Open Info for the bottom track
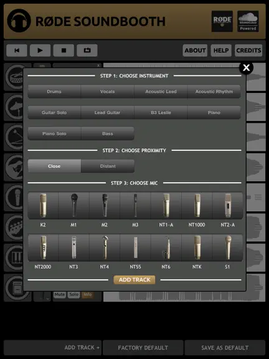Image resolution: width=269 pixels, height=359 pixels. tap(88, 295)
